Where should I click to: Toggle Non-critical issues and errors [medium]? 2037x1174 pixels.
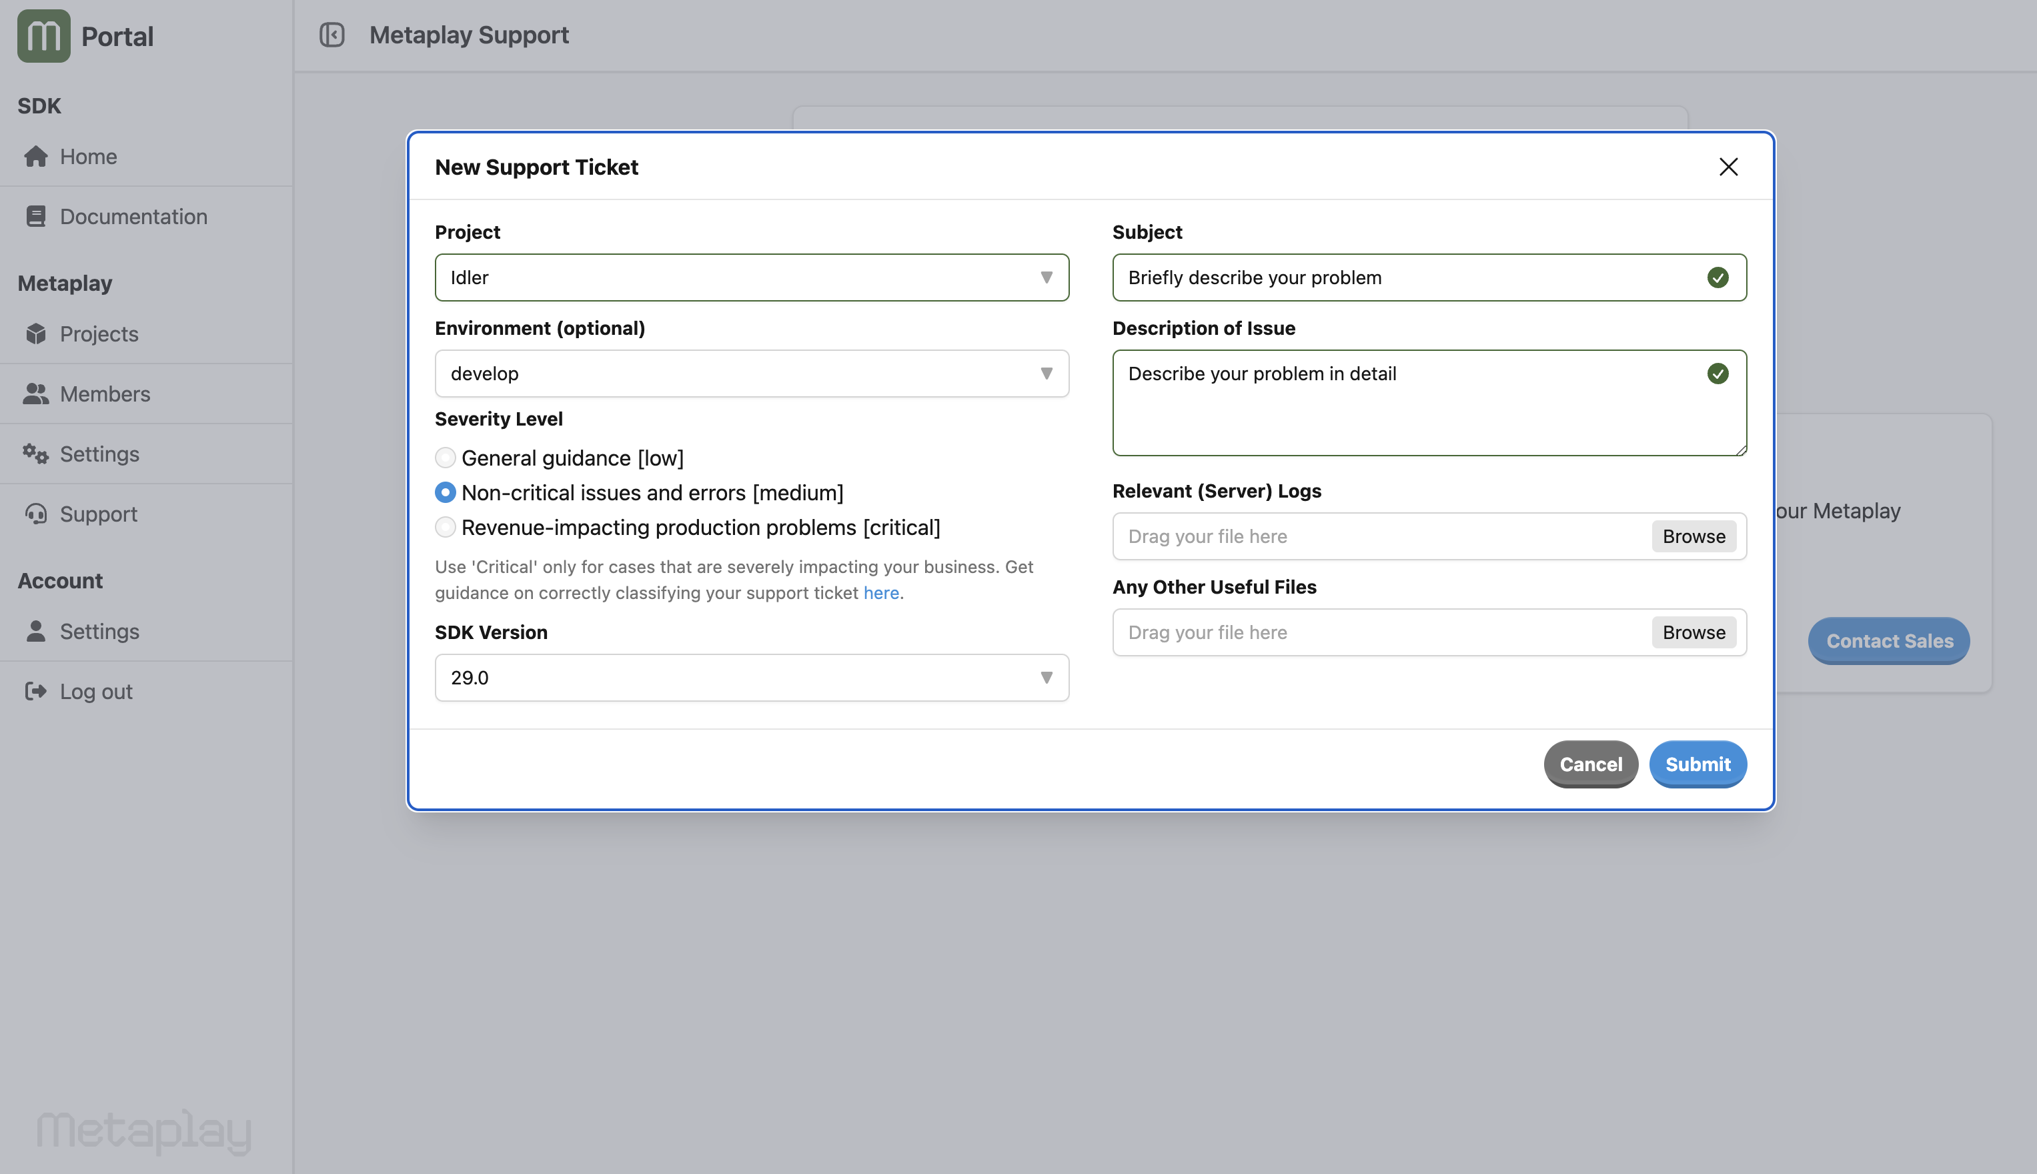445,491
